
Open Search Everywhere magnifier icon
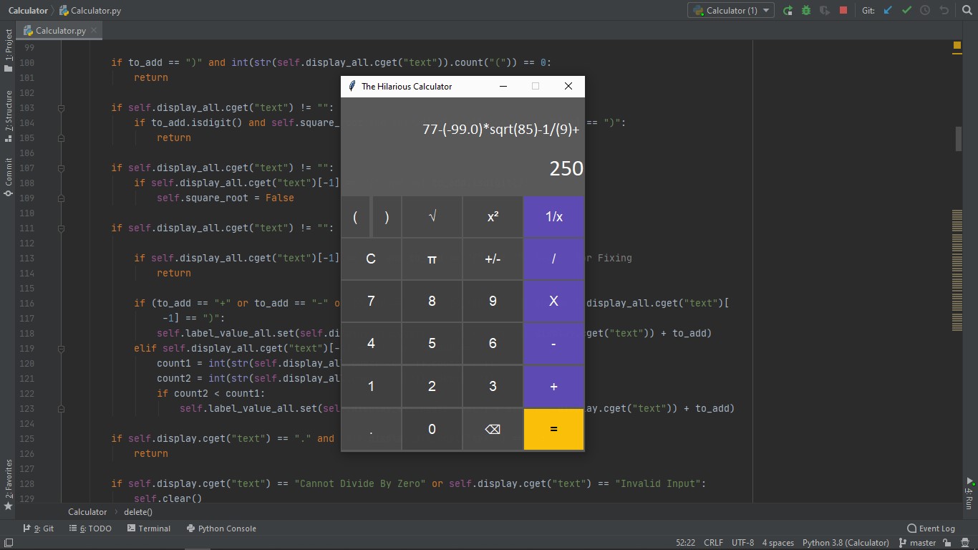click(967, 11)
